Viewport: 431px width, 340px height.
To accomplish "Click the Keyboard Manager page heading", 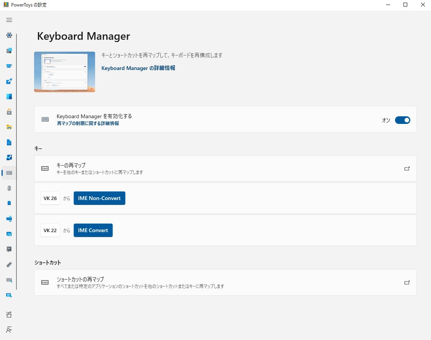I will (x=83, y=36).
